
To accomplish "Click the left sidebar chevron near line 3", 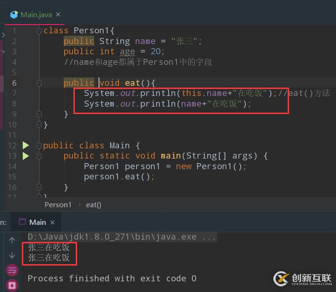I will point(3,51).
